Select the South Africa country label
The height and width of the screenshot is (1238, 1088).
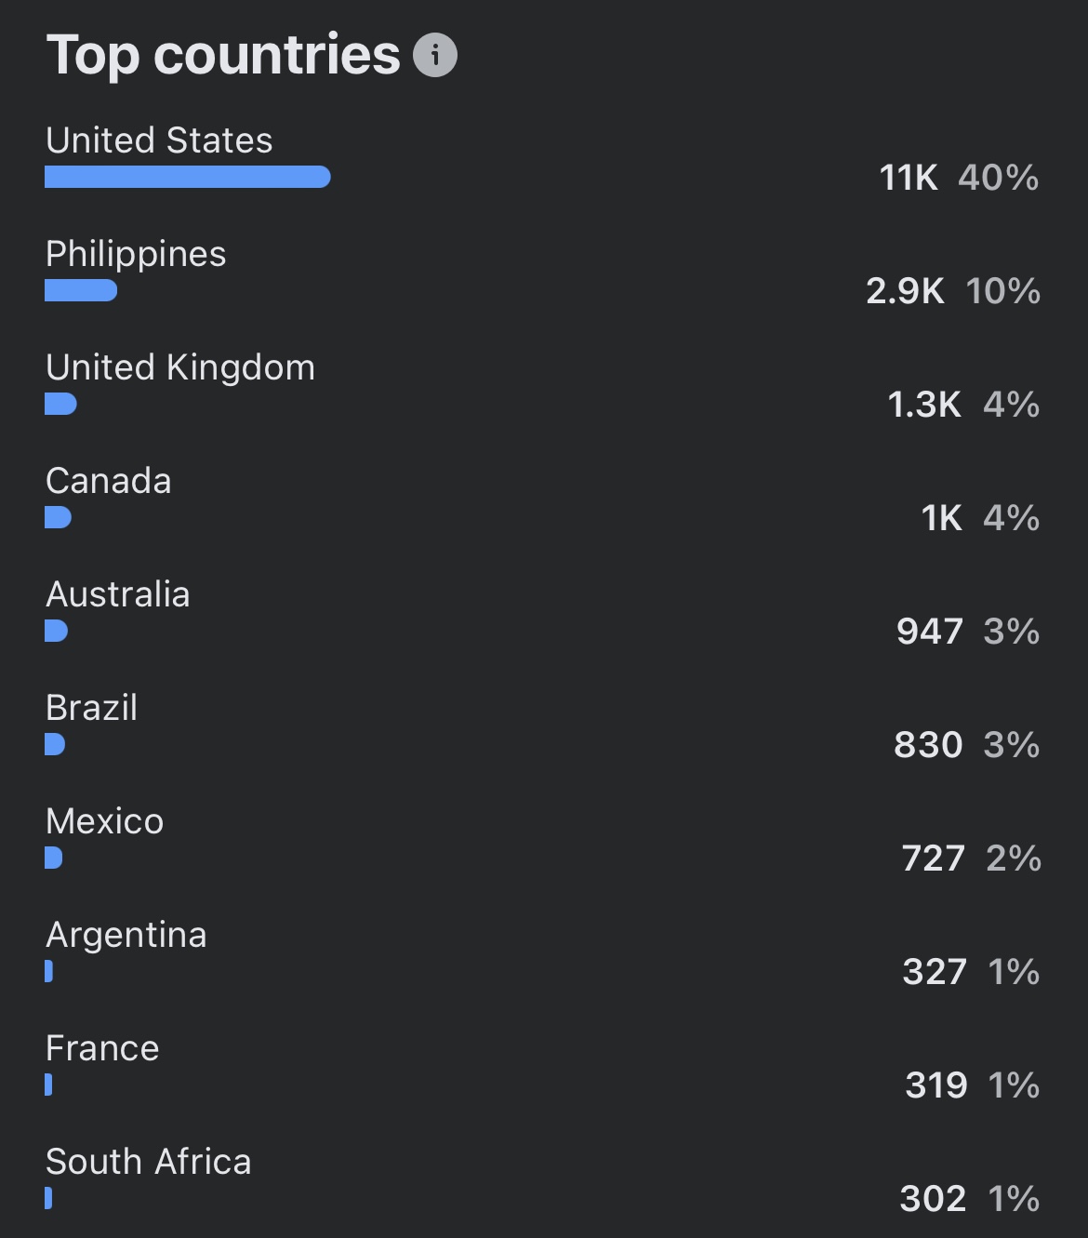(149, 1162)
